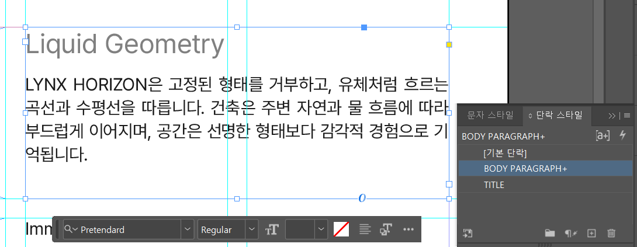Select the TITLE paragraph style
This screenshot has height=247, width=637.
[546, 185]
